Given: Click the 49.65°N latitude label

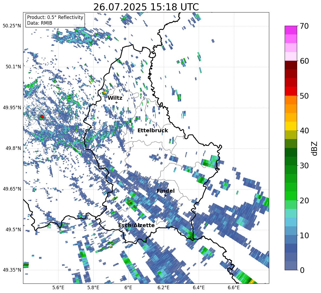Looking at the screenshot, I should [x=12, y=189].
